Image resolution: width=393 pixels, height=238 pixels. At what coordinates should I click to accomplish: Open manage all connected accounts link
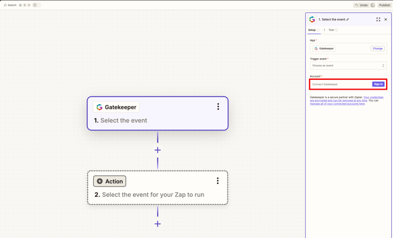(x=337, y=104)
